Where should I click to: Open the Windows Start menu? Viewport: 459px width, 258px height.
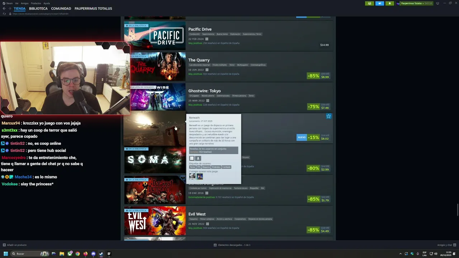[x=5, y=254]
